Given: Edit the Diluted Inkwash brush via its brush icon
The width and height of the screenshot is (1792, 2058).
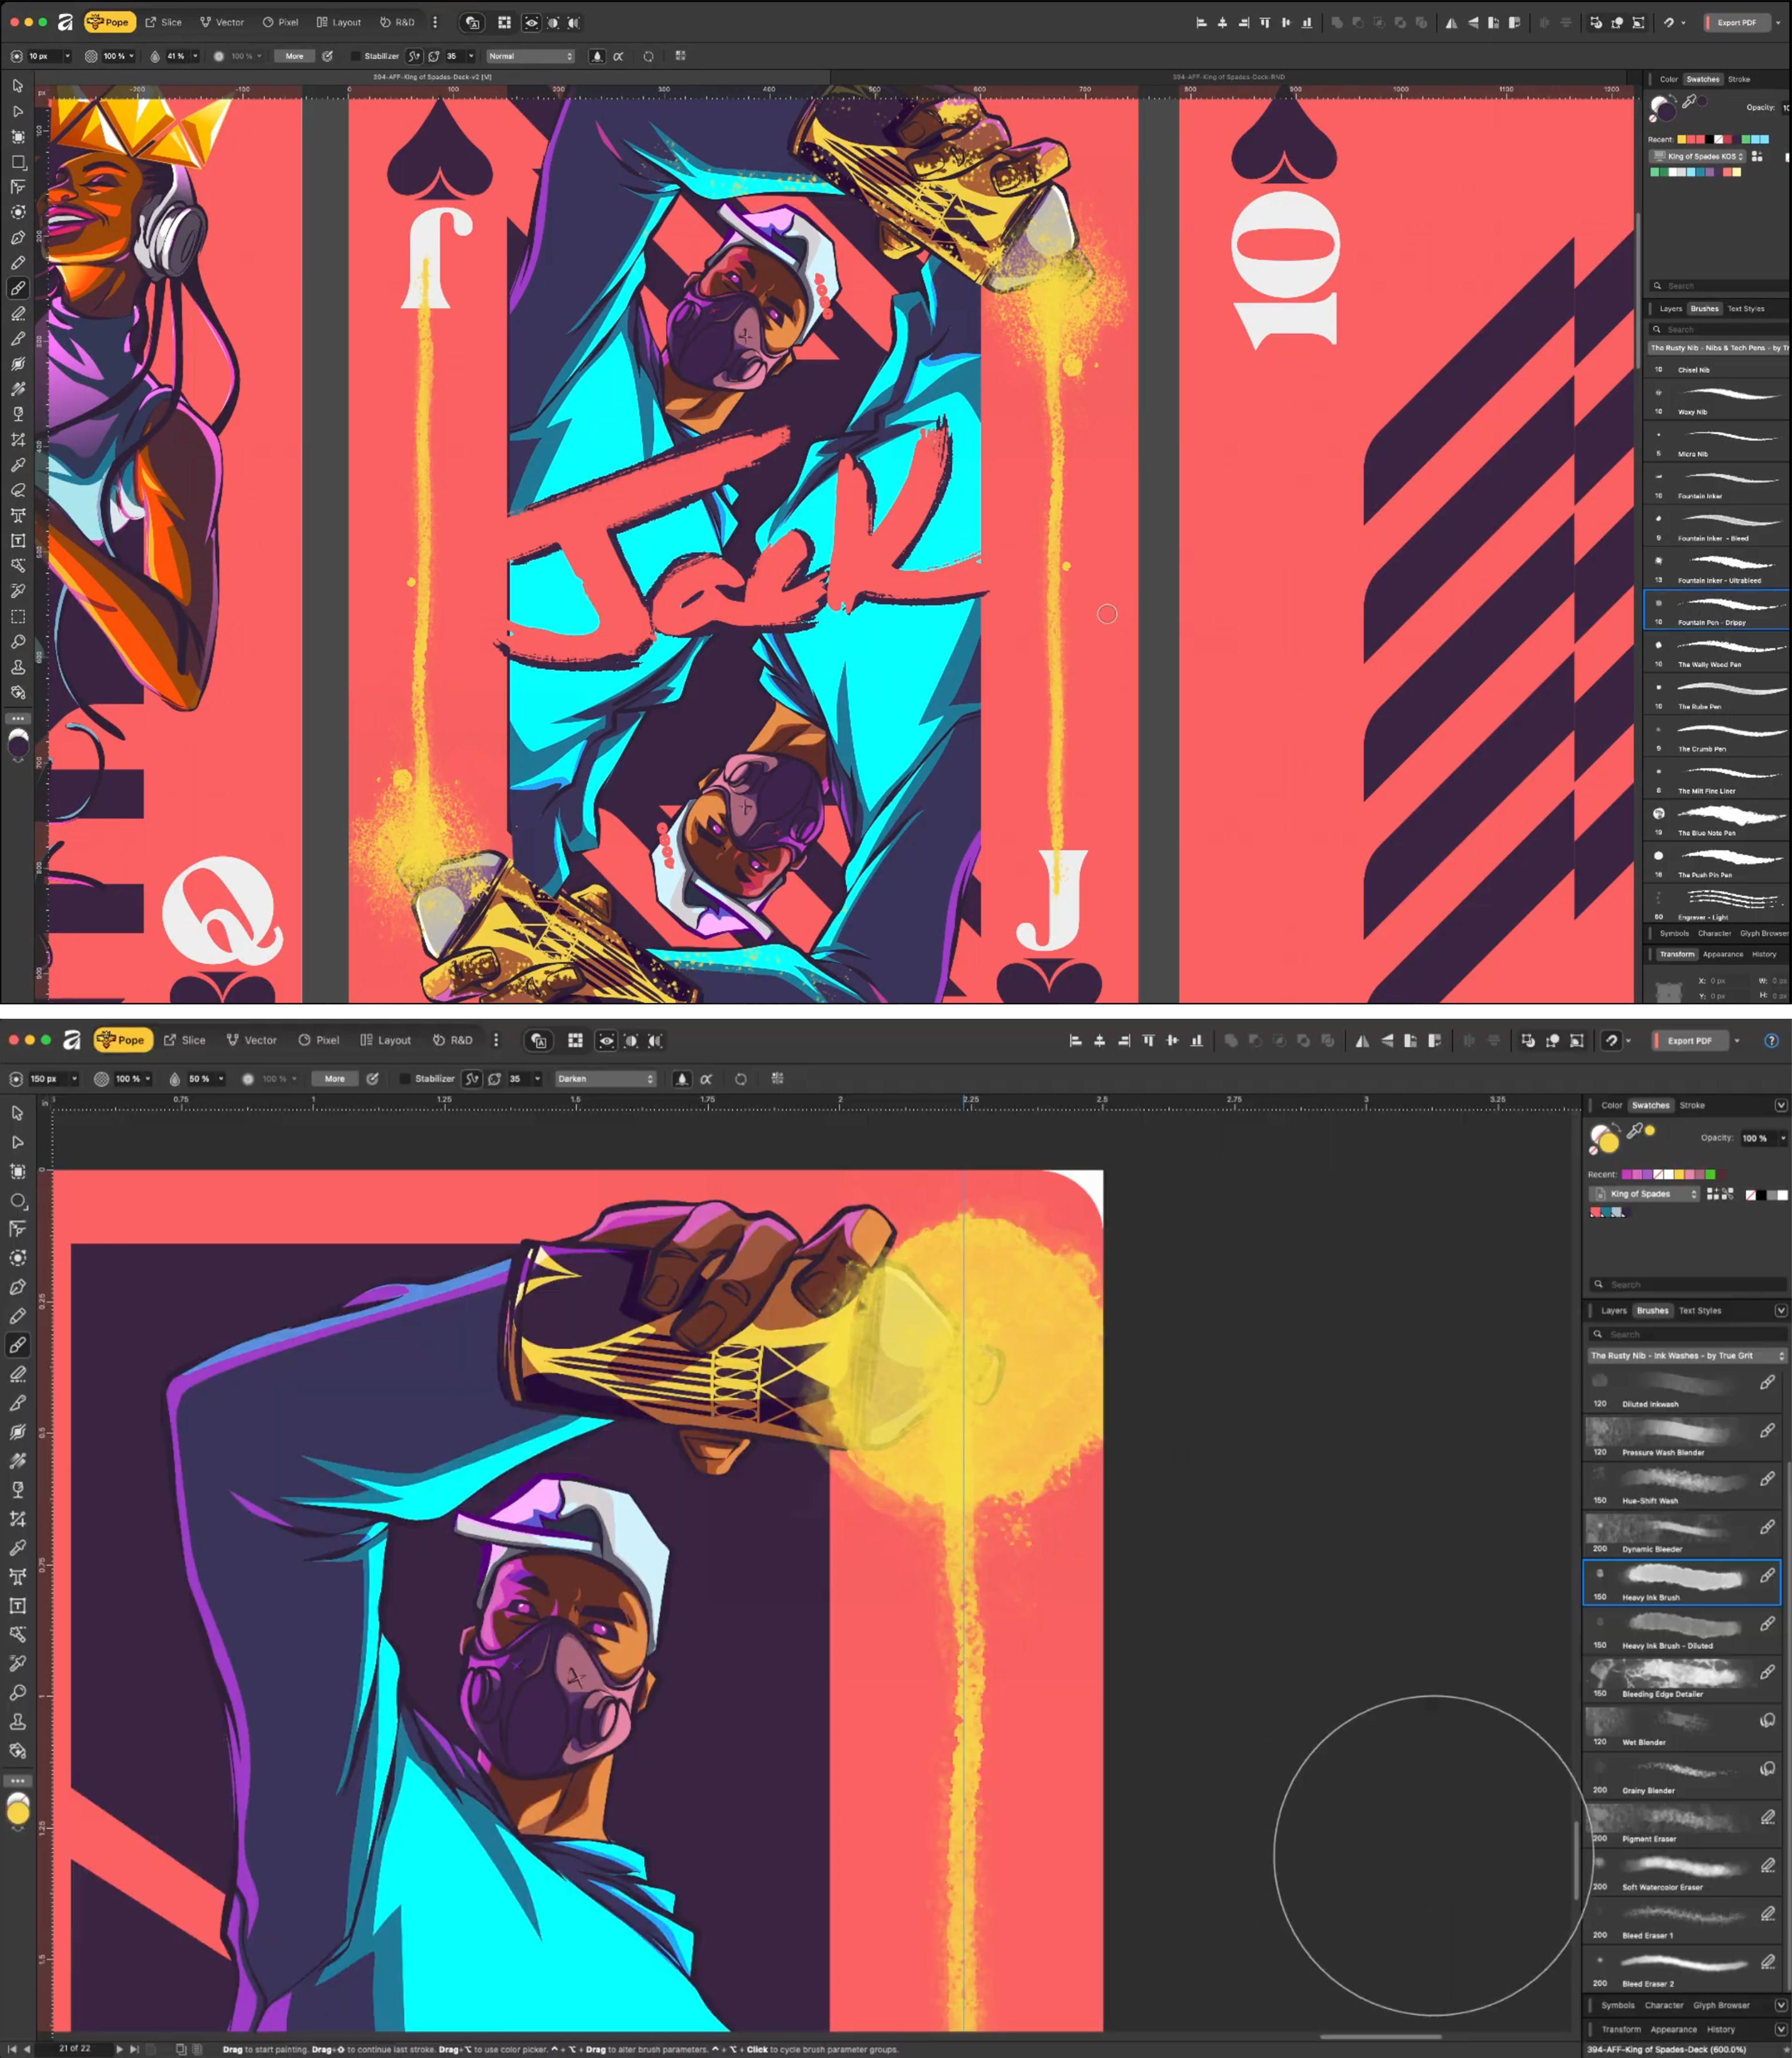Looking at the screenshot, I should pyautogui.click(x=1767, y=1382).
